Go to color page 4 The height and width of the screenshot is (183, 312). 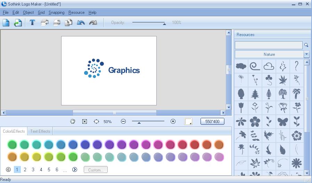(41, 169)
